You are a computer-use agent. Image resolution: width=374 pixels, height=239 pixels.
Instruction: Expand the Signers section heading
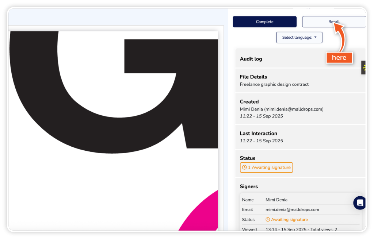249,186
